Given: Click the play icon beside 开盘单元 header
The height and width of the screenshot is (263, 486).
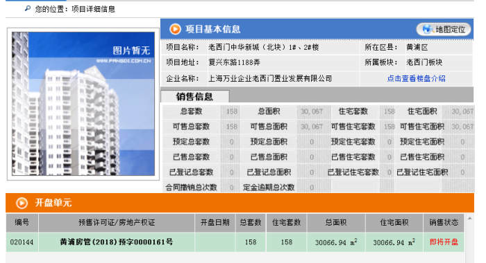Looking at the screenshot, I should 22,203.
